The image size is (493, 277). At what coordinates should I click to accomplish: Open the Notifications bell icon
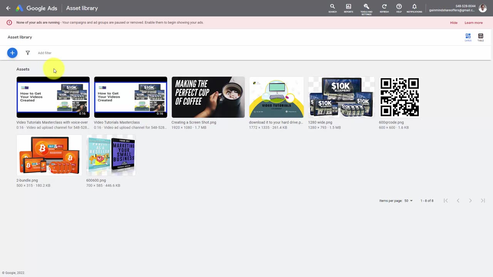[x=414, y=8]
